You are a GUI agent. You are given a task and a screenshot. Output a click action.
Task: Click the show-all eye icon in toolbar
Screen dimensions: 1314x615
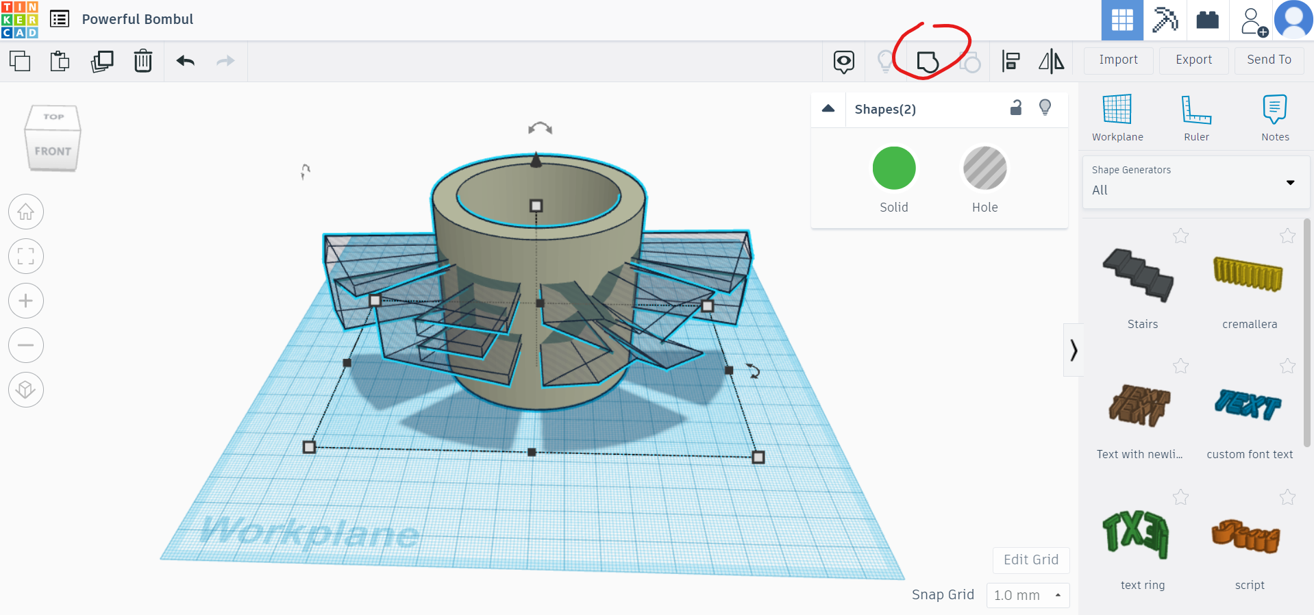point(844,62)
